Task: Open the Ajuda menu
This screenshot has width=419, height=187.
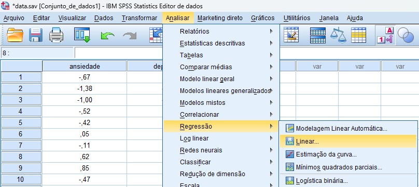Action: (x=355, y=18)
